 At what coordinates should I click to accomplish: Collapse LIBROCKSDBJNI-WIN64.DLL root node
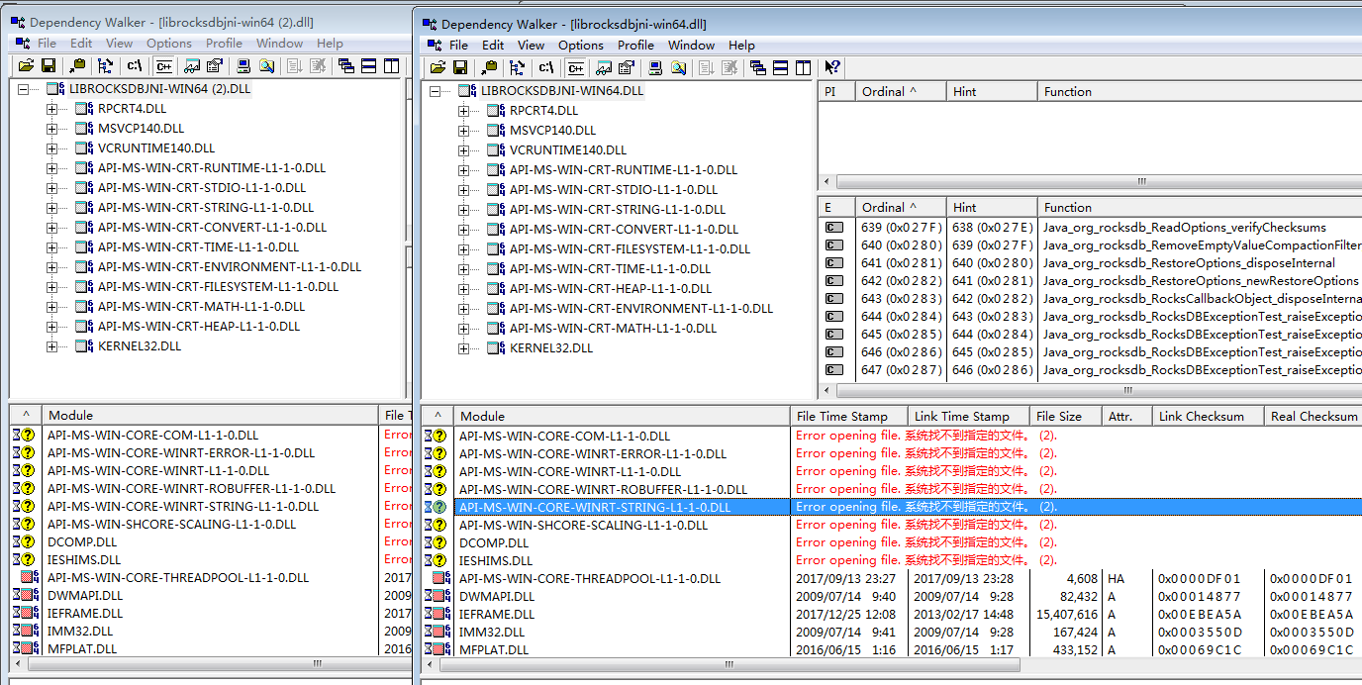click(x=434, y=90)
